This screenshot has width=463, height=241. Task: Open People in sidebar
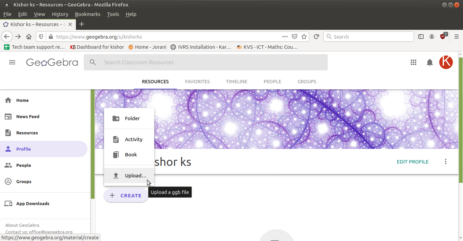tap(44, 165)
